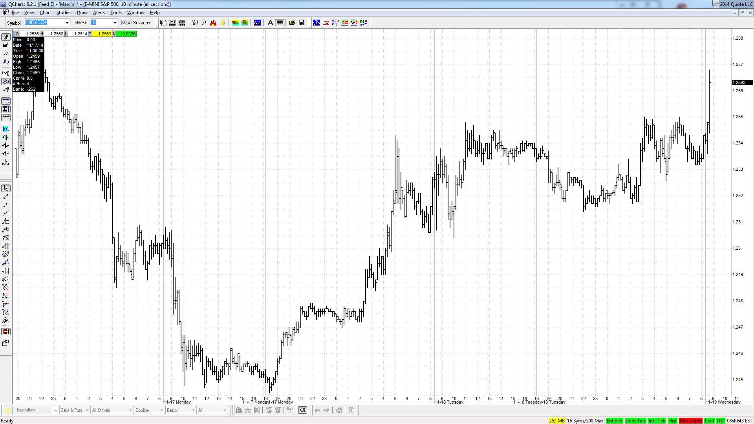
Task: Click the forward arrow in bottom toolbar
Action: (326, 410)
